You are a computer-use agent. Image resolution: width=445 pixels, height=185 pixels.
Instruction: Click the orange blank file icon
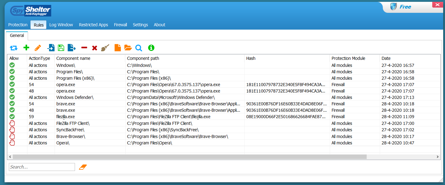pos(118,48)
